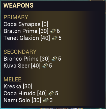Viewport: 106px width, 109px height.
Task: Click the MELEE category heading
Action: coord(12,79)
